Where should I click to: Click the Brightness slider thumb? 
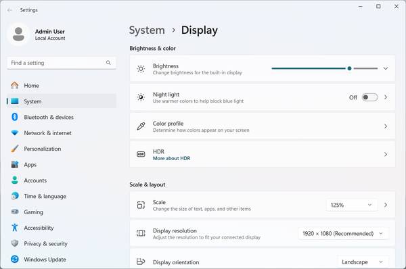pyautogui.click(x=349, y=68)
